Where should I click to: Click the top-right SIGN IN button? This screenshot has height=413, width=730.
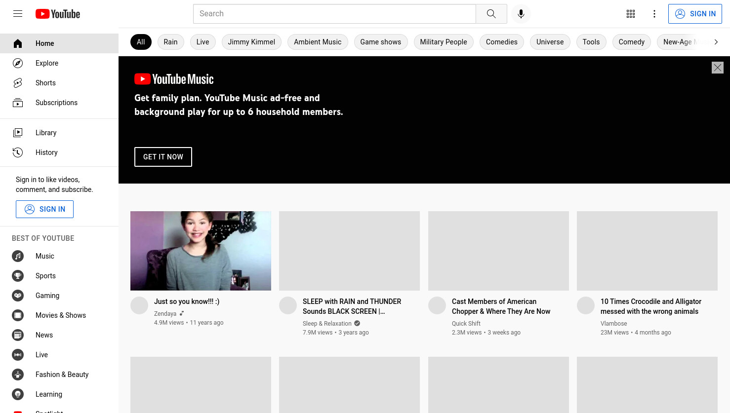(x=695, y=14)
